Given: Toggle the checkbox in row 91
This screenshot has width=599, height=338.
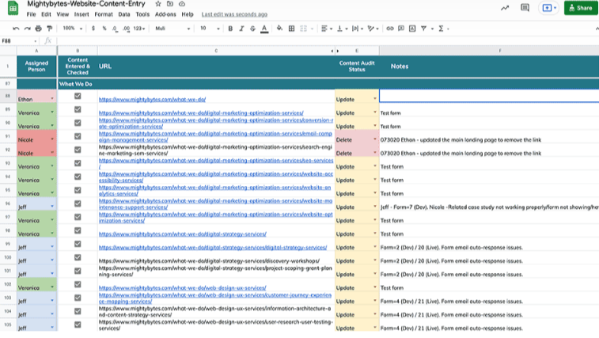Looking at the screenshot, I should (x=78, y=136).
